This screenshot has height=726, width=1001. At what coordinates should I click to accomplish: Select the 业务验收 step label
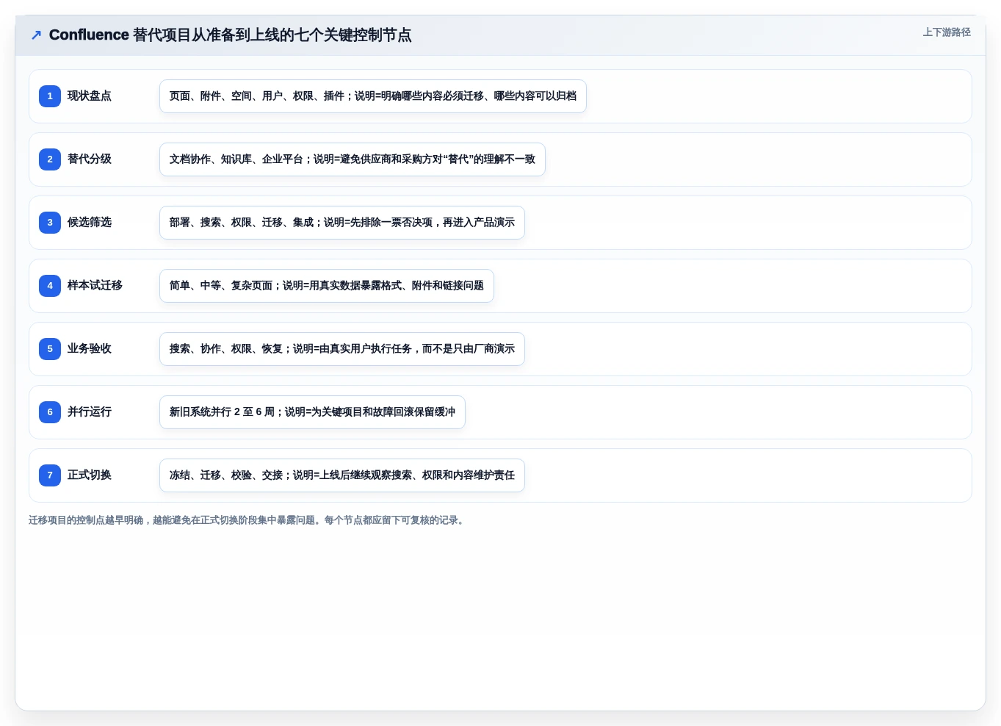[x=90, y=348]
